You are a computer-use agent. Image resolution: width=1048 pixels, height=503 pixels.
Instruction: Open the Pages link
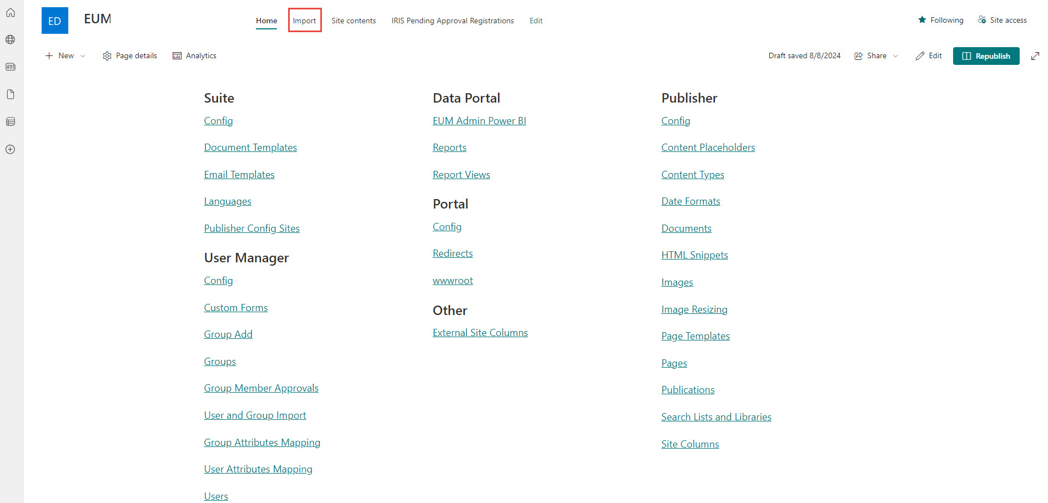coord(674,363)
